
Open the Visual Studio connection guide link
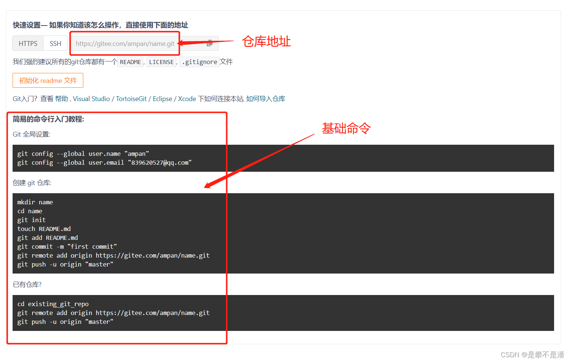(91, 98)
